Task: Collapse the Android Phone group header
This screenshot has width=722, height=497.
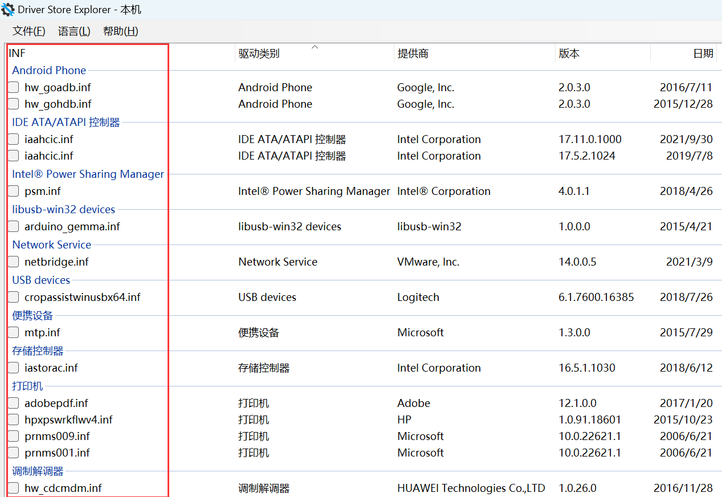Action: 49,71
